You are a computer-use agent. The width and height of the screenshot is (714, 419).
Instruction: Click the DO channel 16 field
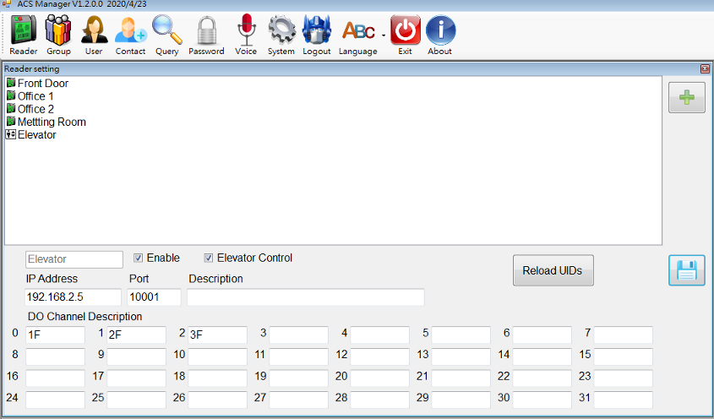[55, 378]
